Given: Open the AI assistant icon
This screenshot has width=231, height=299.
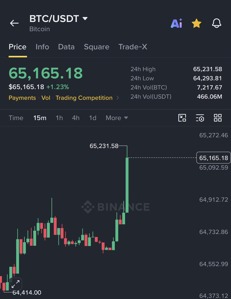Looking at the screenshot, I should point(176,23).
